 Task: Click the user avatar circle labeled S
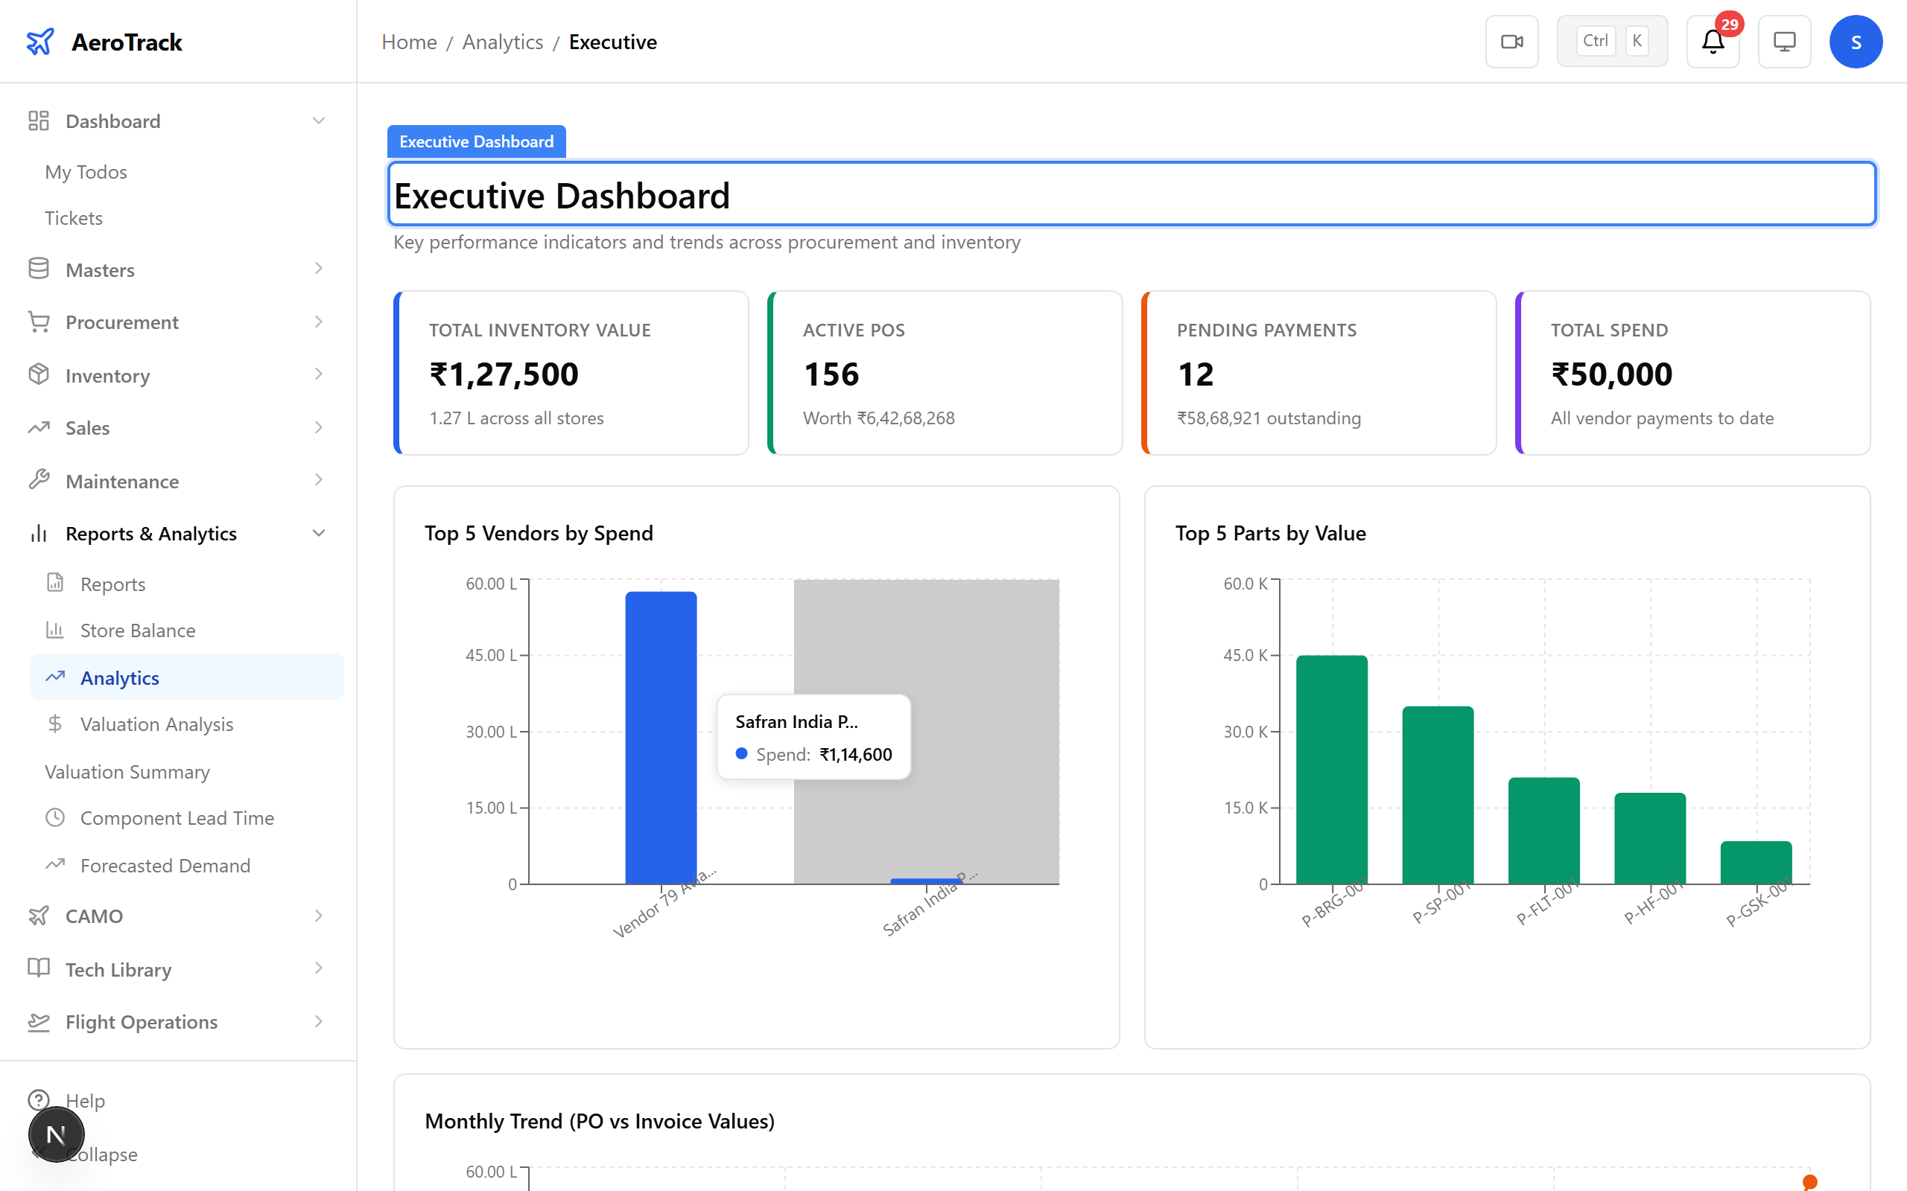pos(1856,41)
